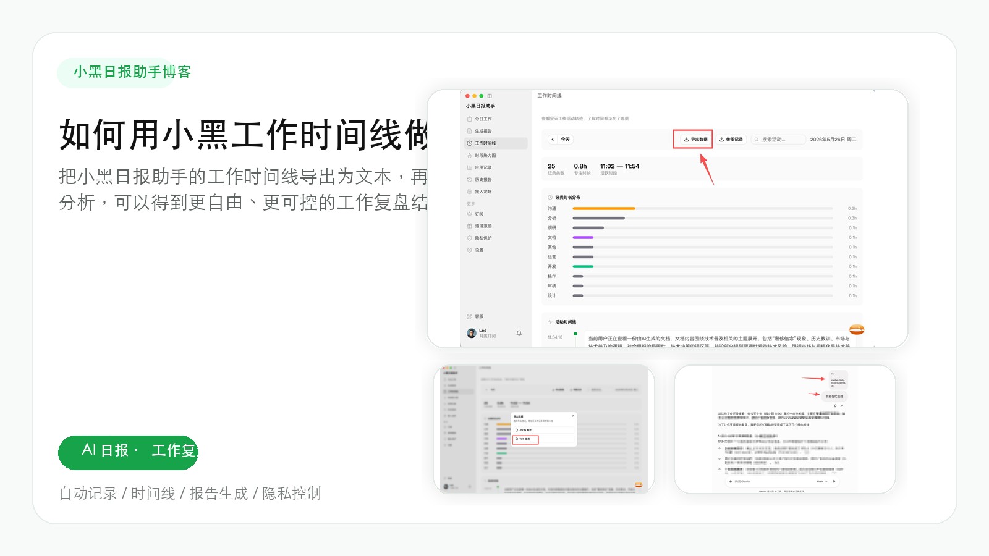Viewport: 989px width, 556px height.
Task: Open 隐私保护 in the sidebar
Action: click(496, 238)
